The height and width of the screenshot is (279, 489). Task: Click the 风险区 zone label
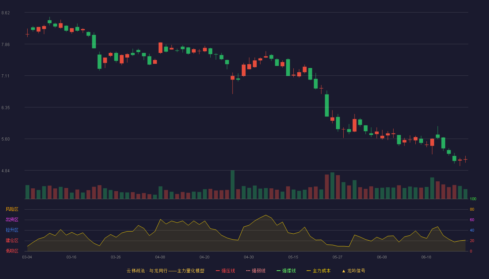pos(12,209)
